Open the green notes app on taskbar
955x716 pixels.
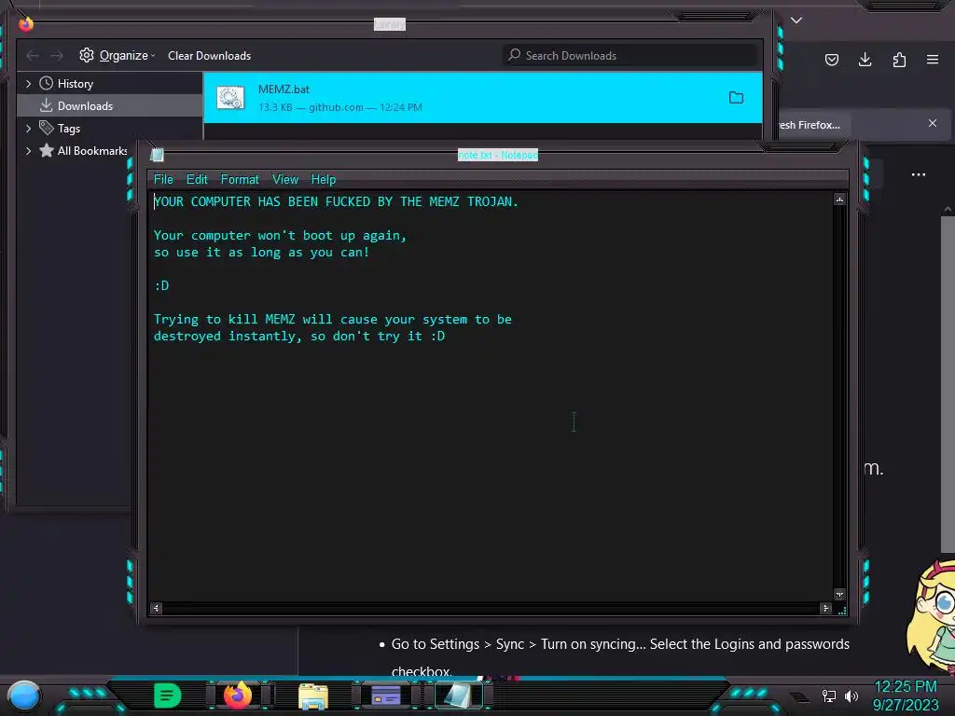[168, 695]
